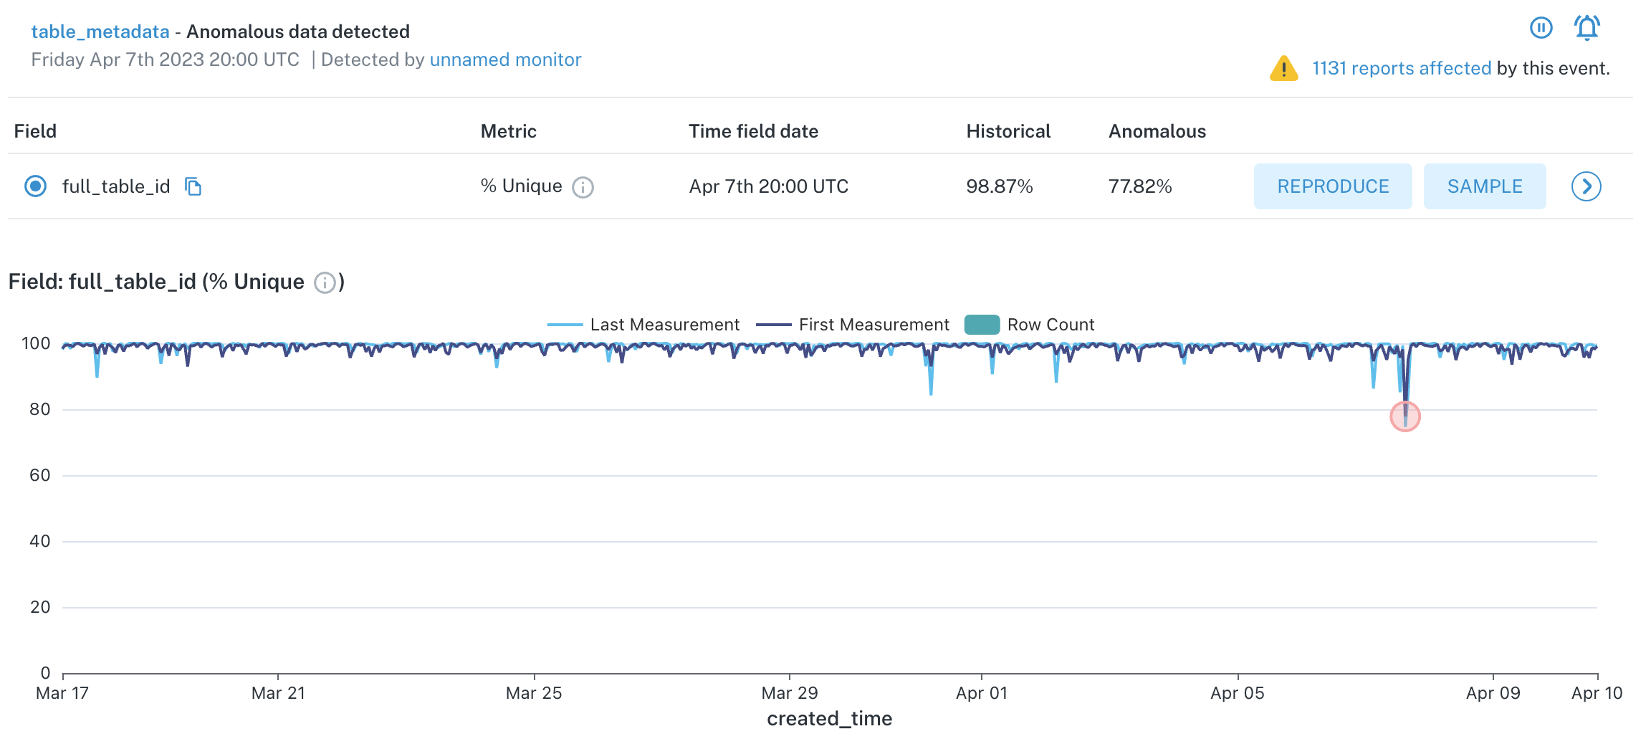Open the table_metadata link
Viewport: 1651px width, 744px height.
pos(100,32)
